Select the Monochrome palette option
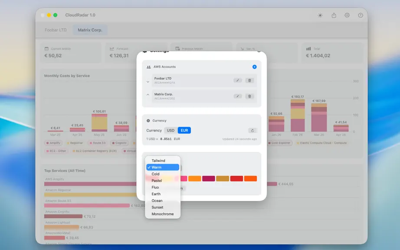 pos(163,214)
